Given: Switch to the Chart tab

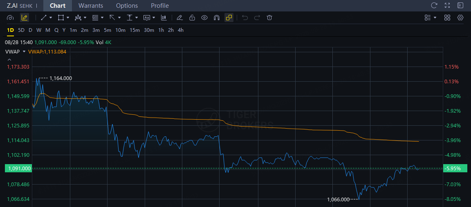Looking at the screenshot, I should tap(58, 6).
